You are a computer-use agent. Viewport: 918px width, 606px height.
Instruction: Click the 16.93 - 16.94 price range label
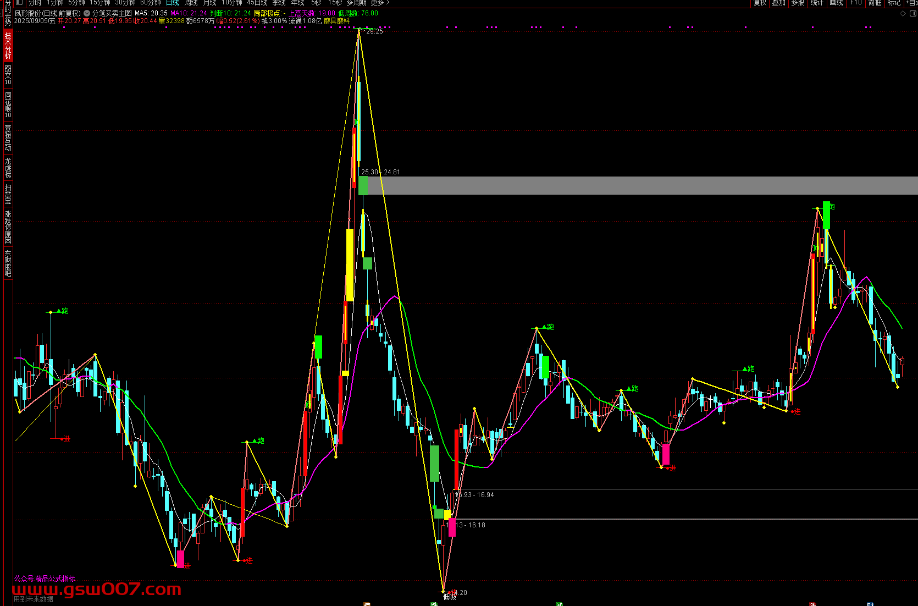(475, 495)
